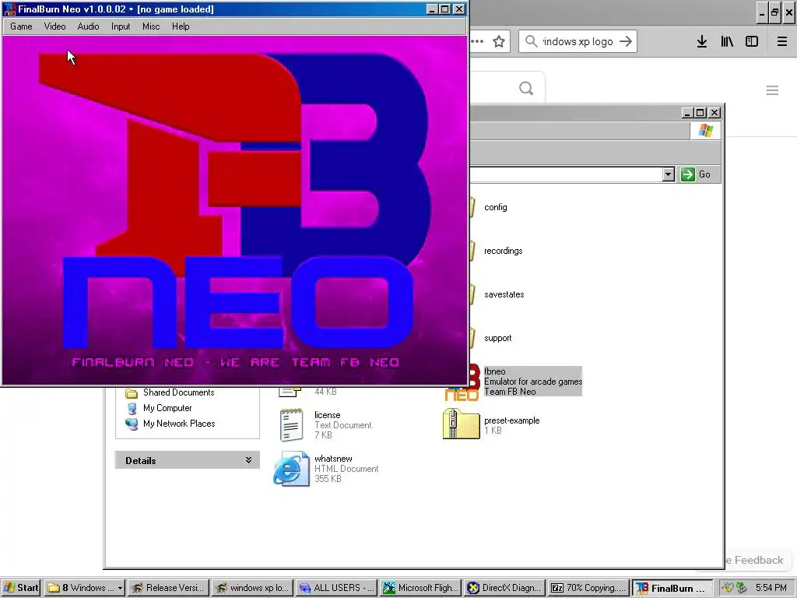This screenshot has width=797, height=598.
Task: Open the Input menu in FinalBurn Neo
Action: coord(121,26)
